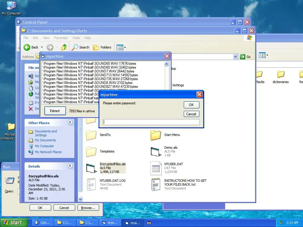Click the Extract button in myarhive
The image size is (303, 227).
coord(55,111)
